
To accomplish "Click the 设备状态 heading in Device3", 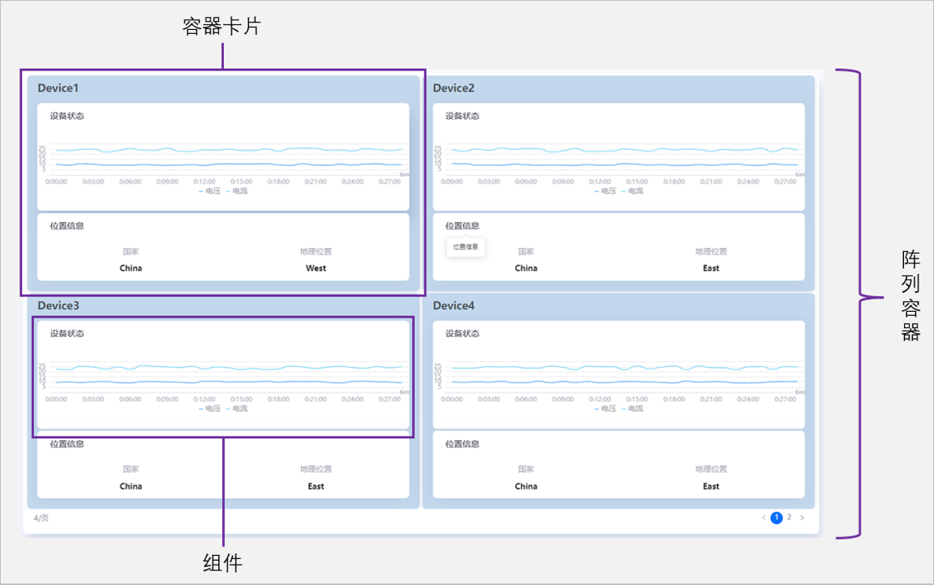I will (67, 333).
